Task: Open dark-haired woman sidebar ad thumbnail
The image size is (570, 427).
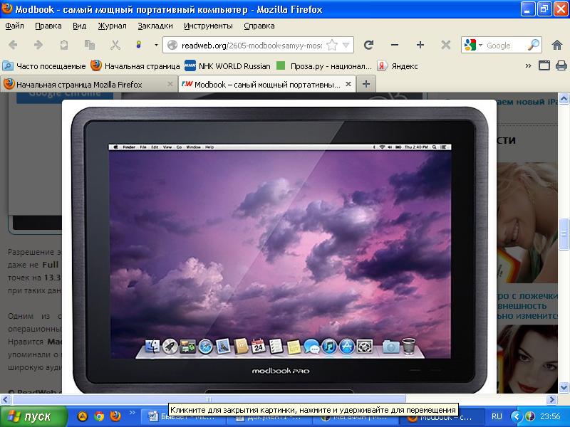Action: point(527,359)
